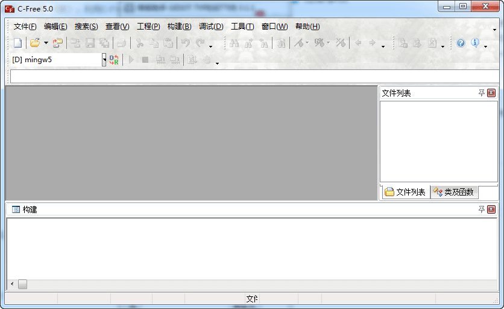Pin the 构建 panel with pushpin icon
The image size is (504, 309).
(482, 209)
